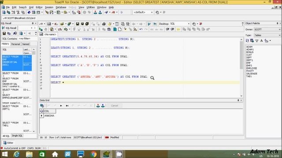
Task: Click the step-into debug icon left of Desktop
Action: 149,24
